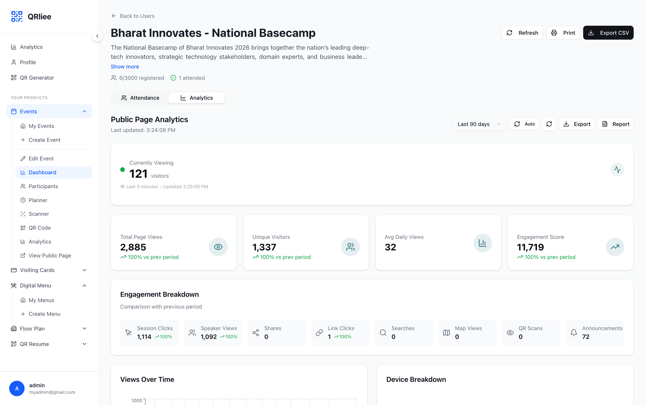Collapse the Events section
The image size is (646, 405).
click(x=84, y=111)
